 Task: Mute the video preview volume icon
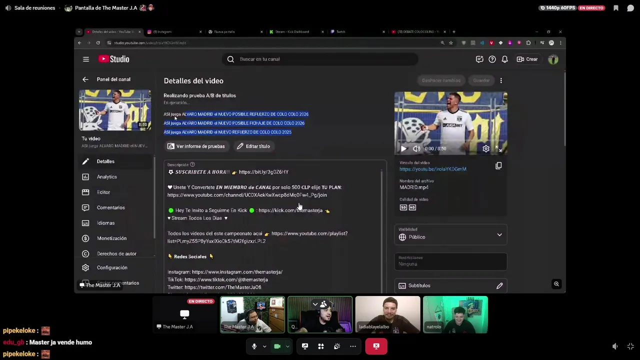tap(416, 148)
